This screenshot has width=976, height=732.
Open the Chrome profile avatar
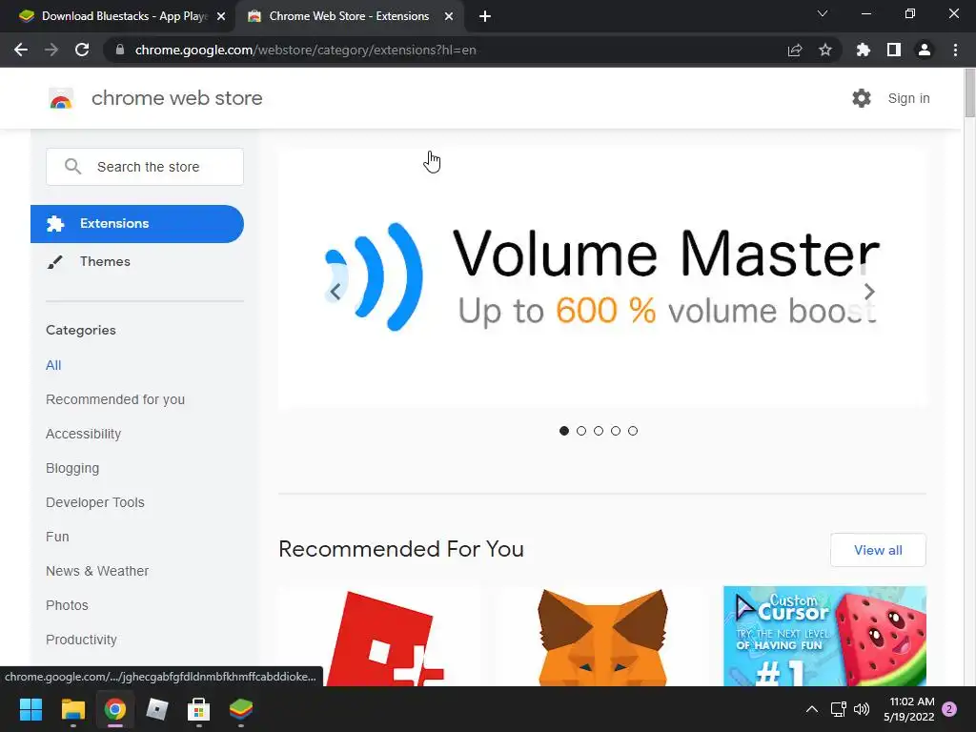pos(925,50)
